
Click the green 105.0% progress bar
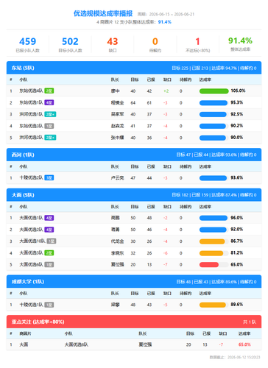(x=214, y=91)
